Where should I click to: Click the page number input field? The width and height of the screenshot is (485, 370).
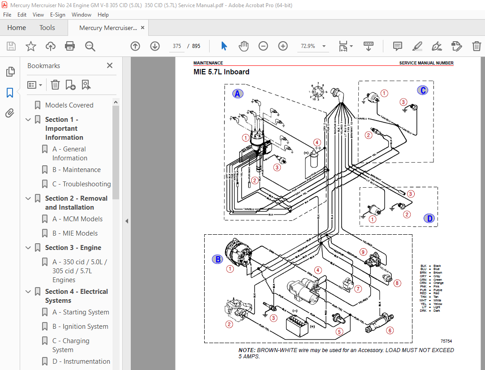[x=176, y=46]
